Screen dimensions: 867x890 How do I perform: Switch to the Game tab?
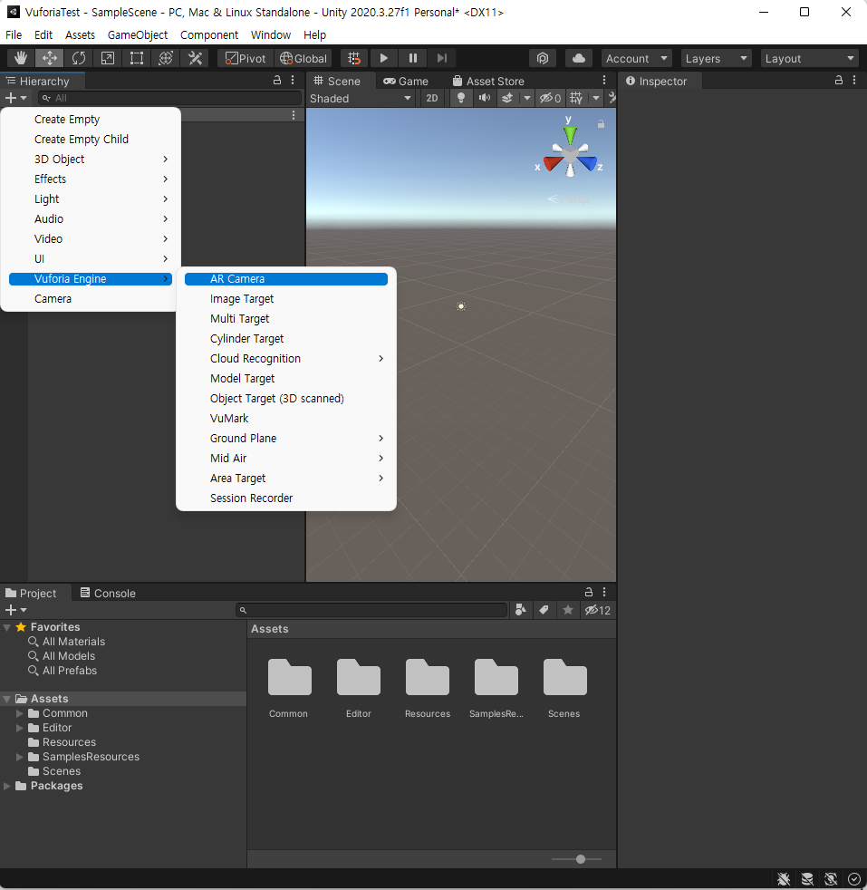coord(406,82)
